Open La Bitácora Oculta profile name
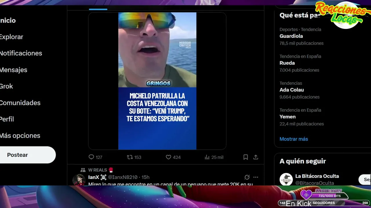Image resolution: width=371 pixels, height=208 pixels. (317, 176)
